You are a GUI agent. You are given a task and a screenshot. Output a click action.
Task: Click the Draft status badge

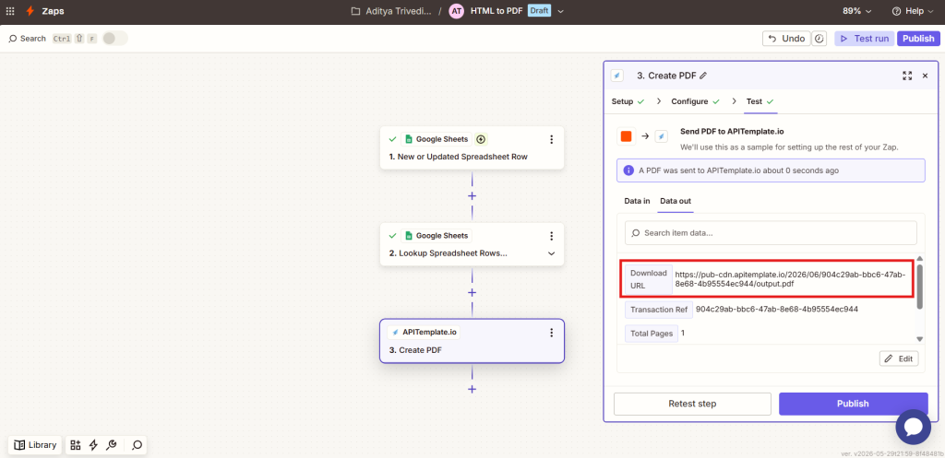(539, 11)
